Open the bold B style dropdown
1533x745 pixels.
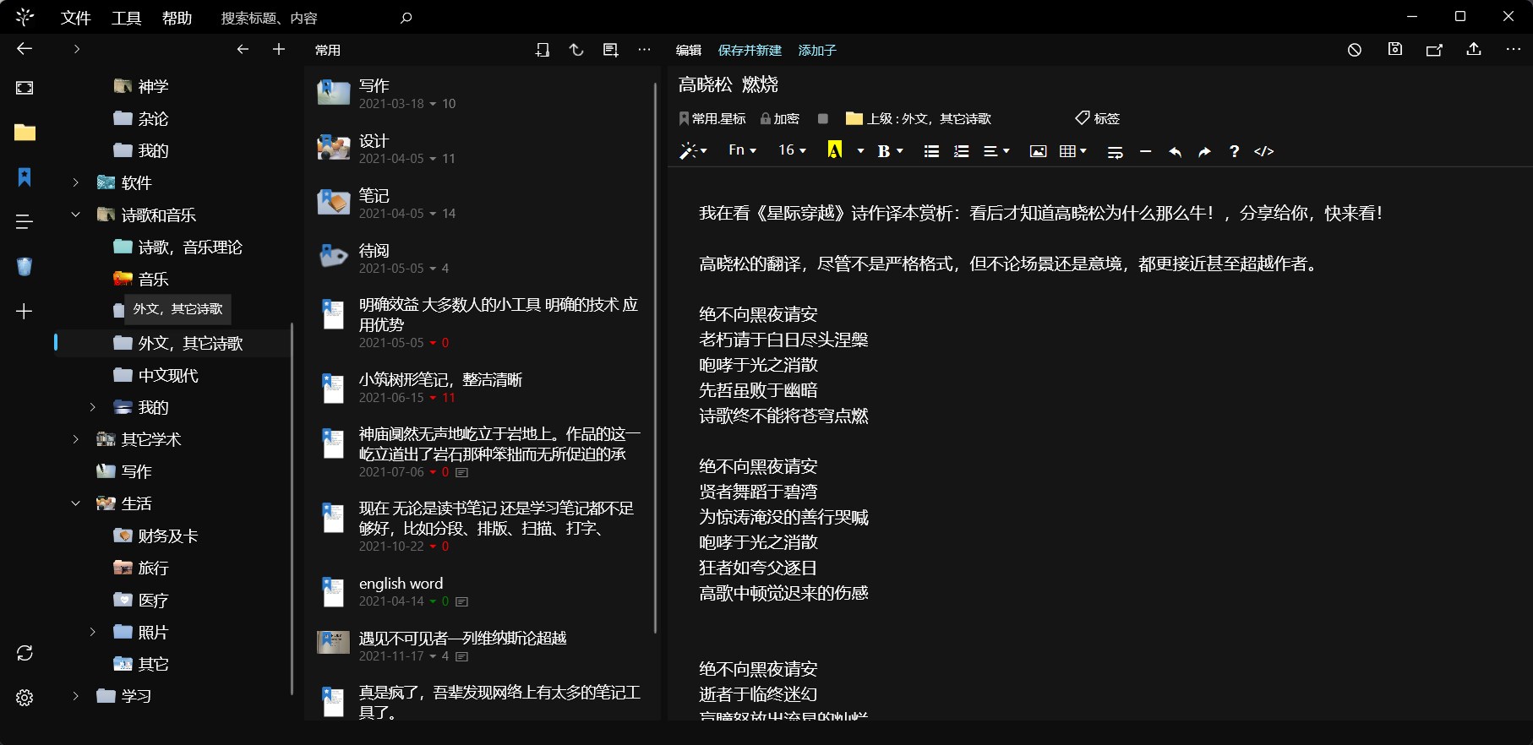pyautogui.click(x=891, y=151)
